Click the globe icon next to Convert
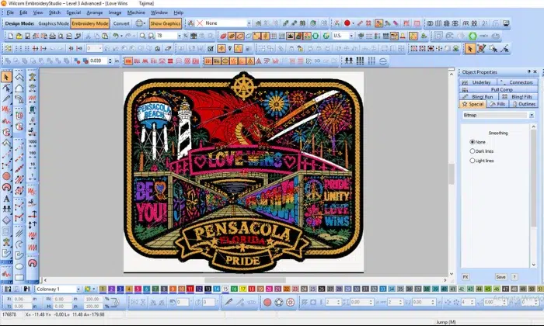The width and height of the screenshot is (544, 326). 139,23
